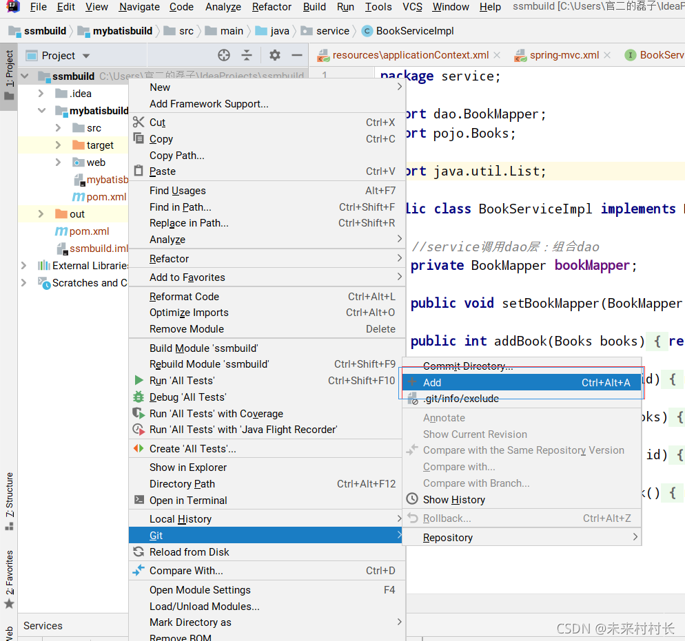685x641 pixels.
Task: Expand the target folder
Action: click(x=58, y=145)
